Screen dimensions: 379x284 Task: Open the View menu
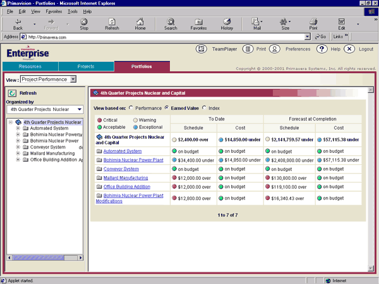point(35,11)
